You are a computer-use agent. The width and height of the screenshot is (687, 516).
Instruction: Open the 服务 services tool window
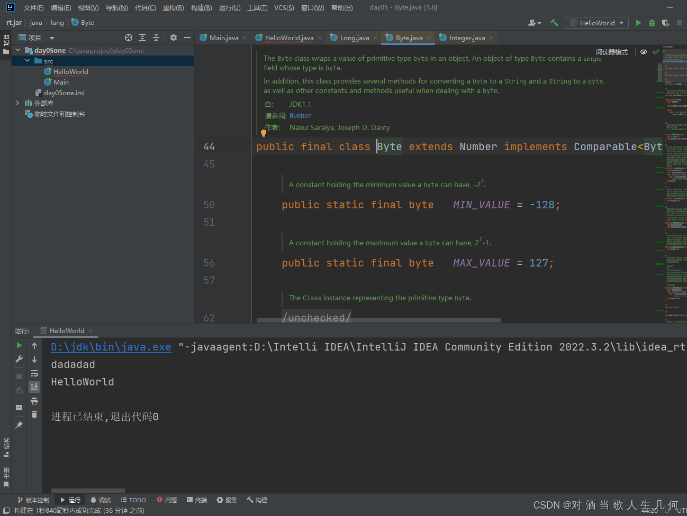coord(227,500)
